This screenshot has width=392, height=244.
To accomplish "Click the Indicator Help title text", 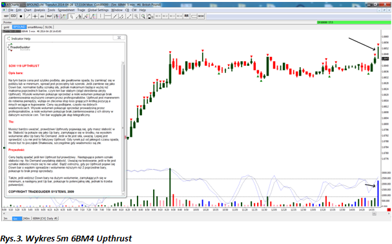I will (21, 39).
